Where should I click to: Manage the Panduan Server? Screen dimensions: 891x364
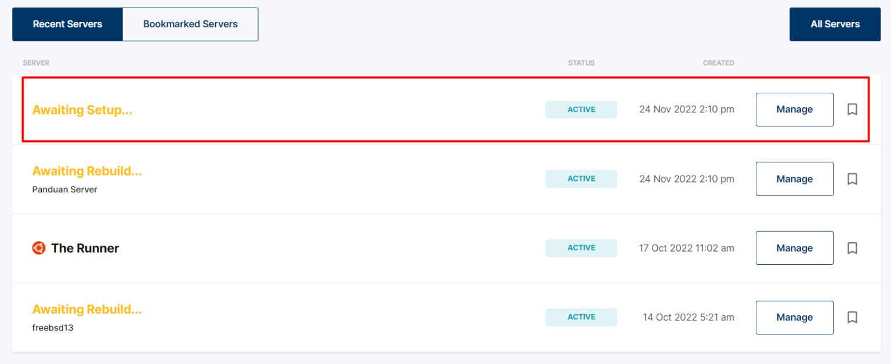(794, 179)
